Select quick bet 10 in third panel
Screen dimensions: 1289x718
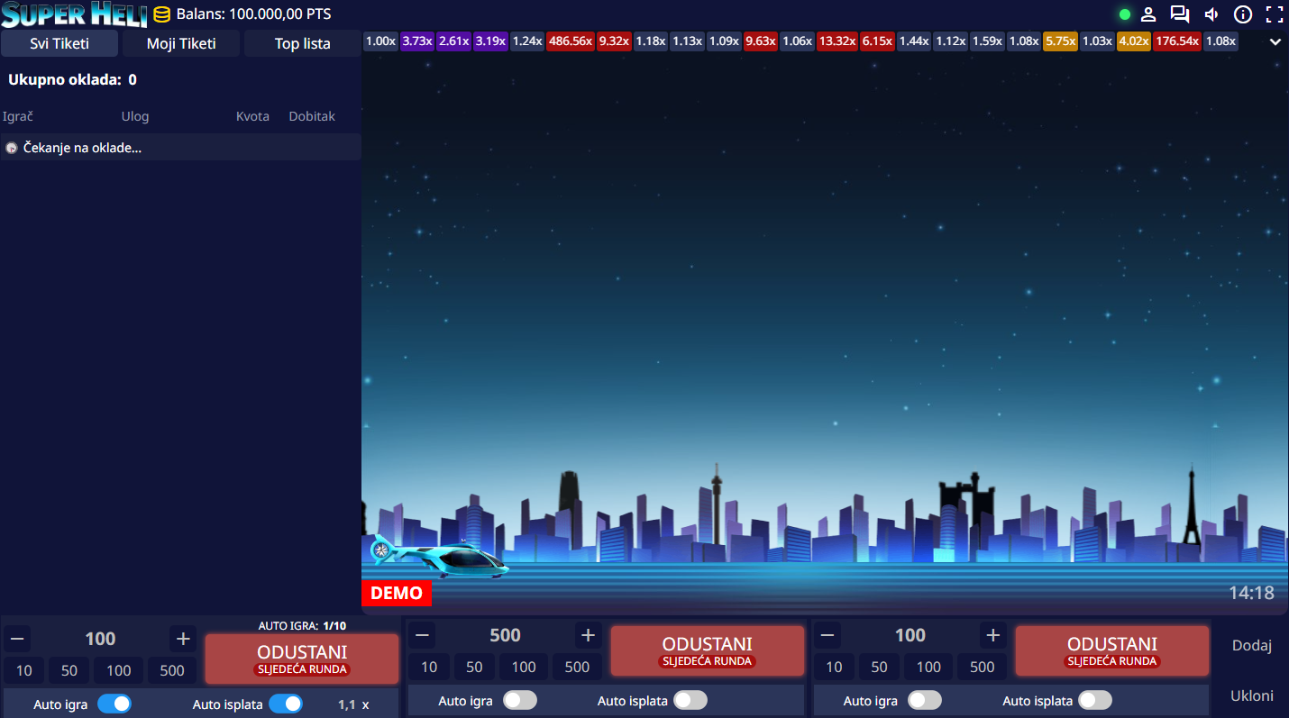(835, 667)
